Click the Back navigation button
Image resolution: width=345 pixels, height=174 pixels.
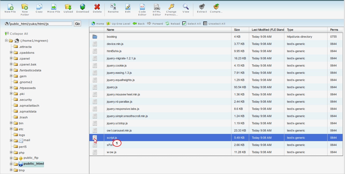pyautogui.click(x=139, y=24)
